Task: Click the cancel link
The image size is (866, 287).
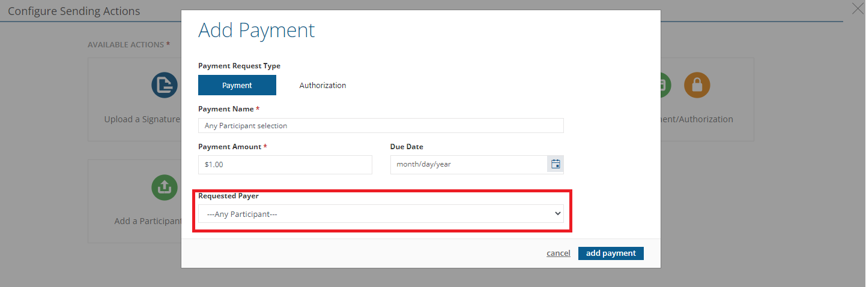Action: click(559, 253)
